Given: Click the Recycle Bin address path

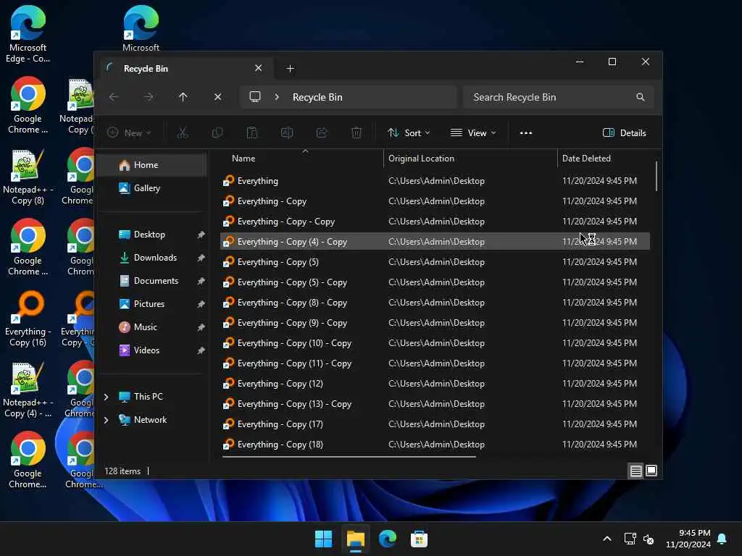Looking at the screenshot, I should (317, 97).
